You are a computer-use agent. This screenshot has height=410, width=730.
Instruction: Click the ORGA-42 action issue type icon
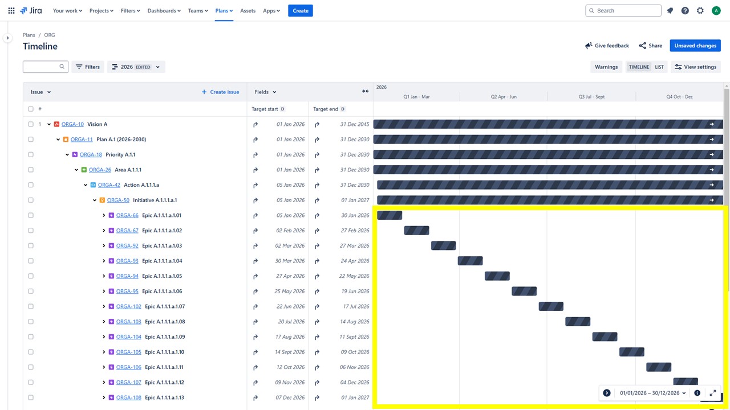[93, 185]
